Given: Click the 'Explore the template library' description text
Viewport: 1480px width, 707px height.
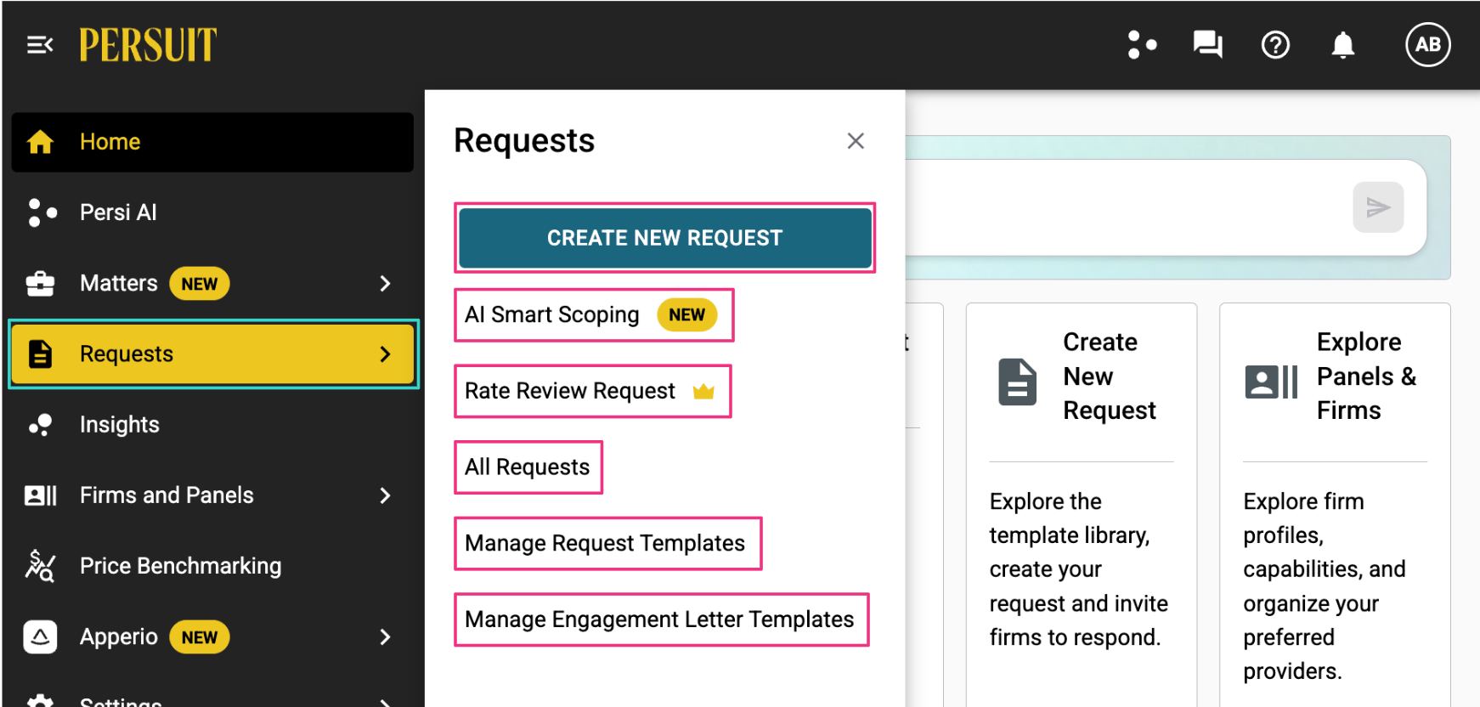Looking at the screenshot, I should 1079,569.
